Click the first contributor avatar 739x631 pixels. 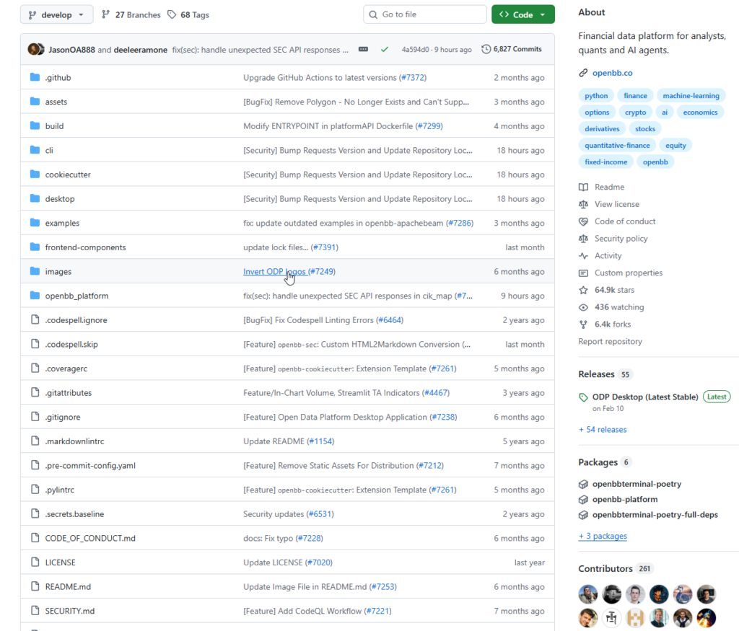pos(588,594)
